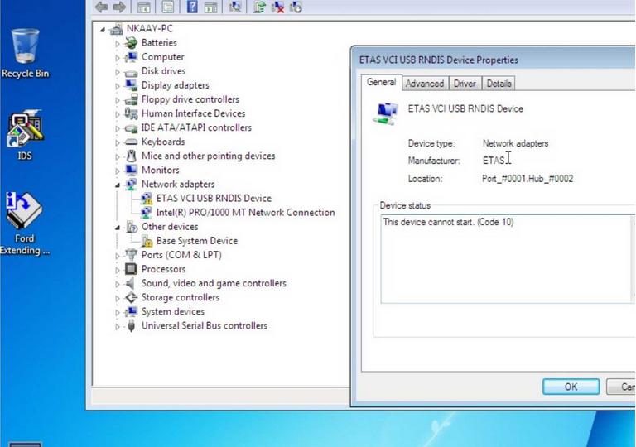Open the Driver tab
636x447 pixels.
[x=465, y=84]
